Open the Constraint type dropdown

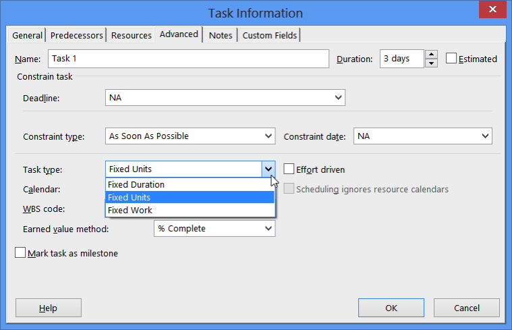(x=268, y=136)
